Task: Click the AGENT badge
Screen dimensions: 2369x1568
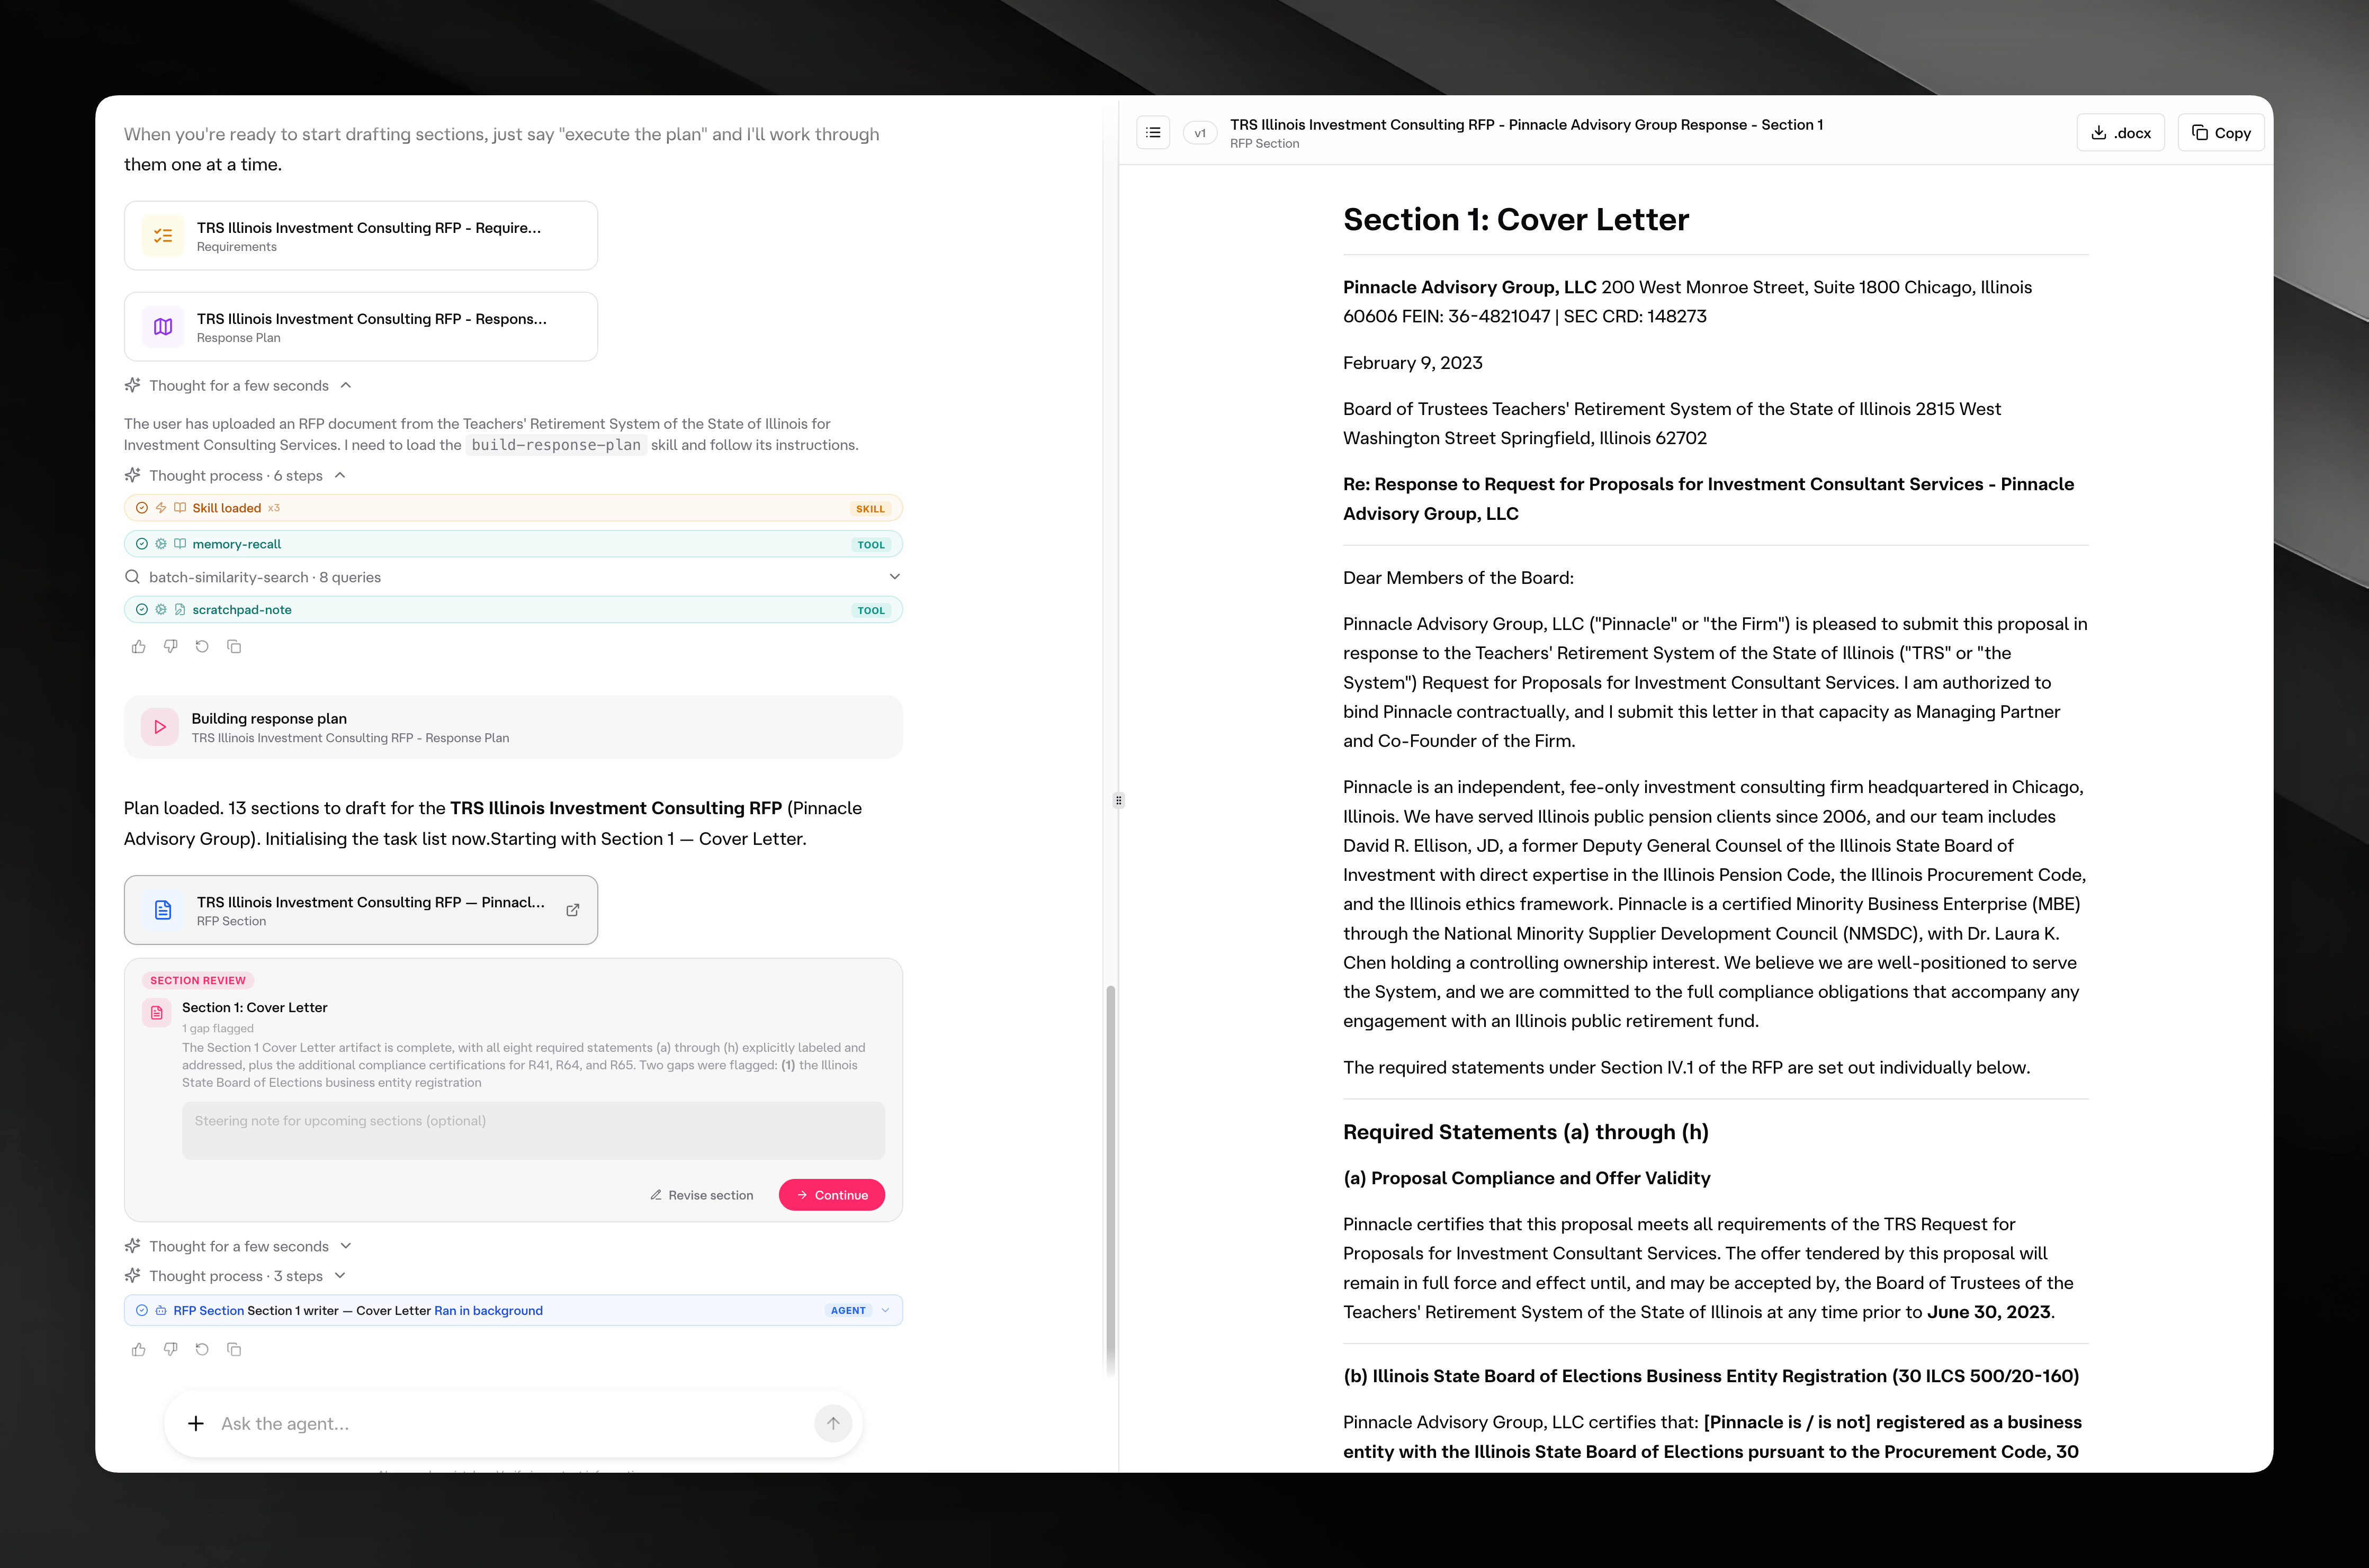Action: click(849, 1311)
